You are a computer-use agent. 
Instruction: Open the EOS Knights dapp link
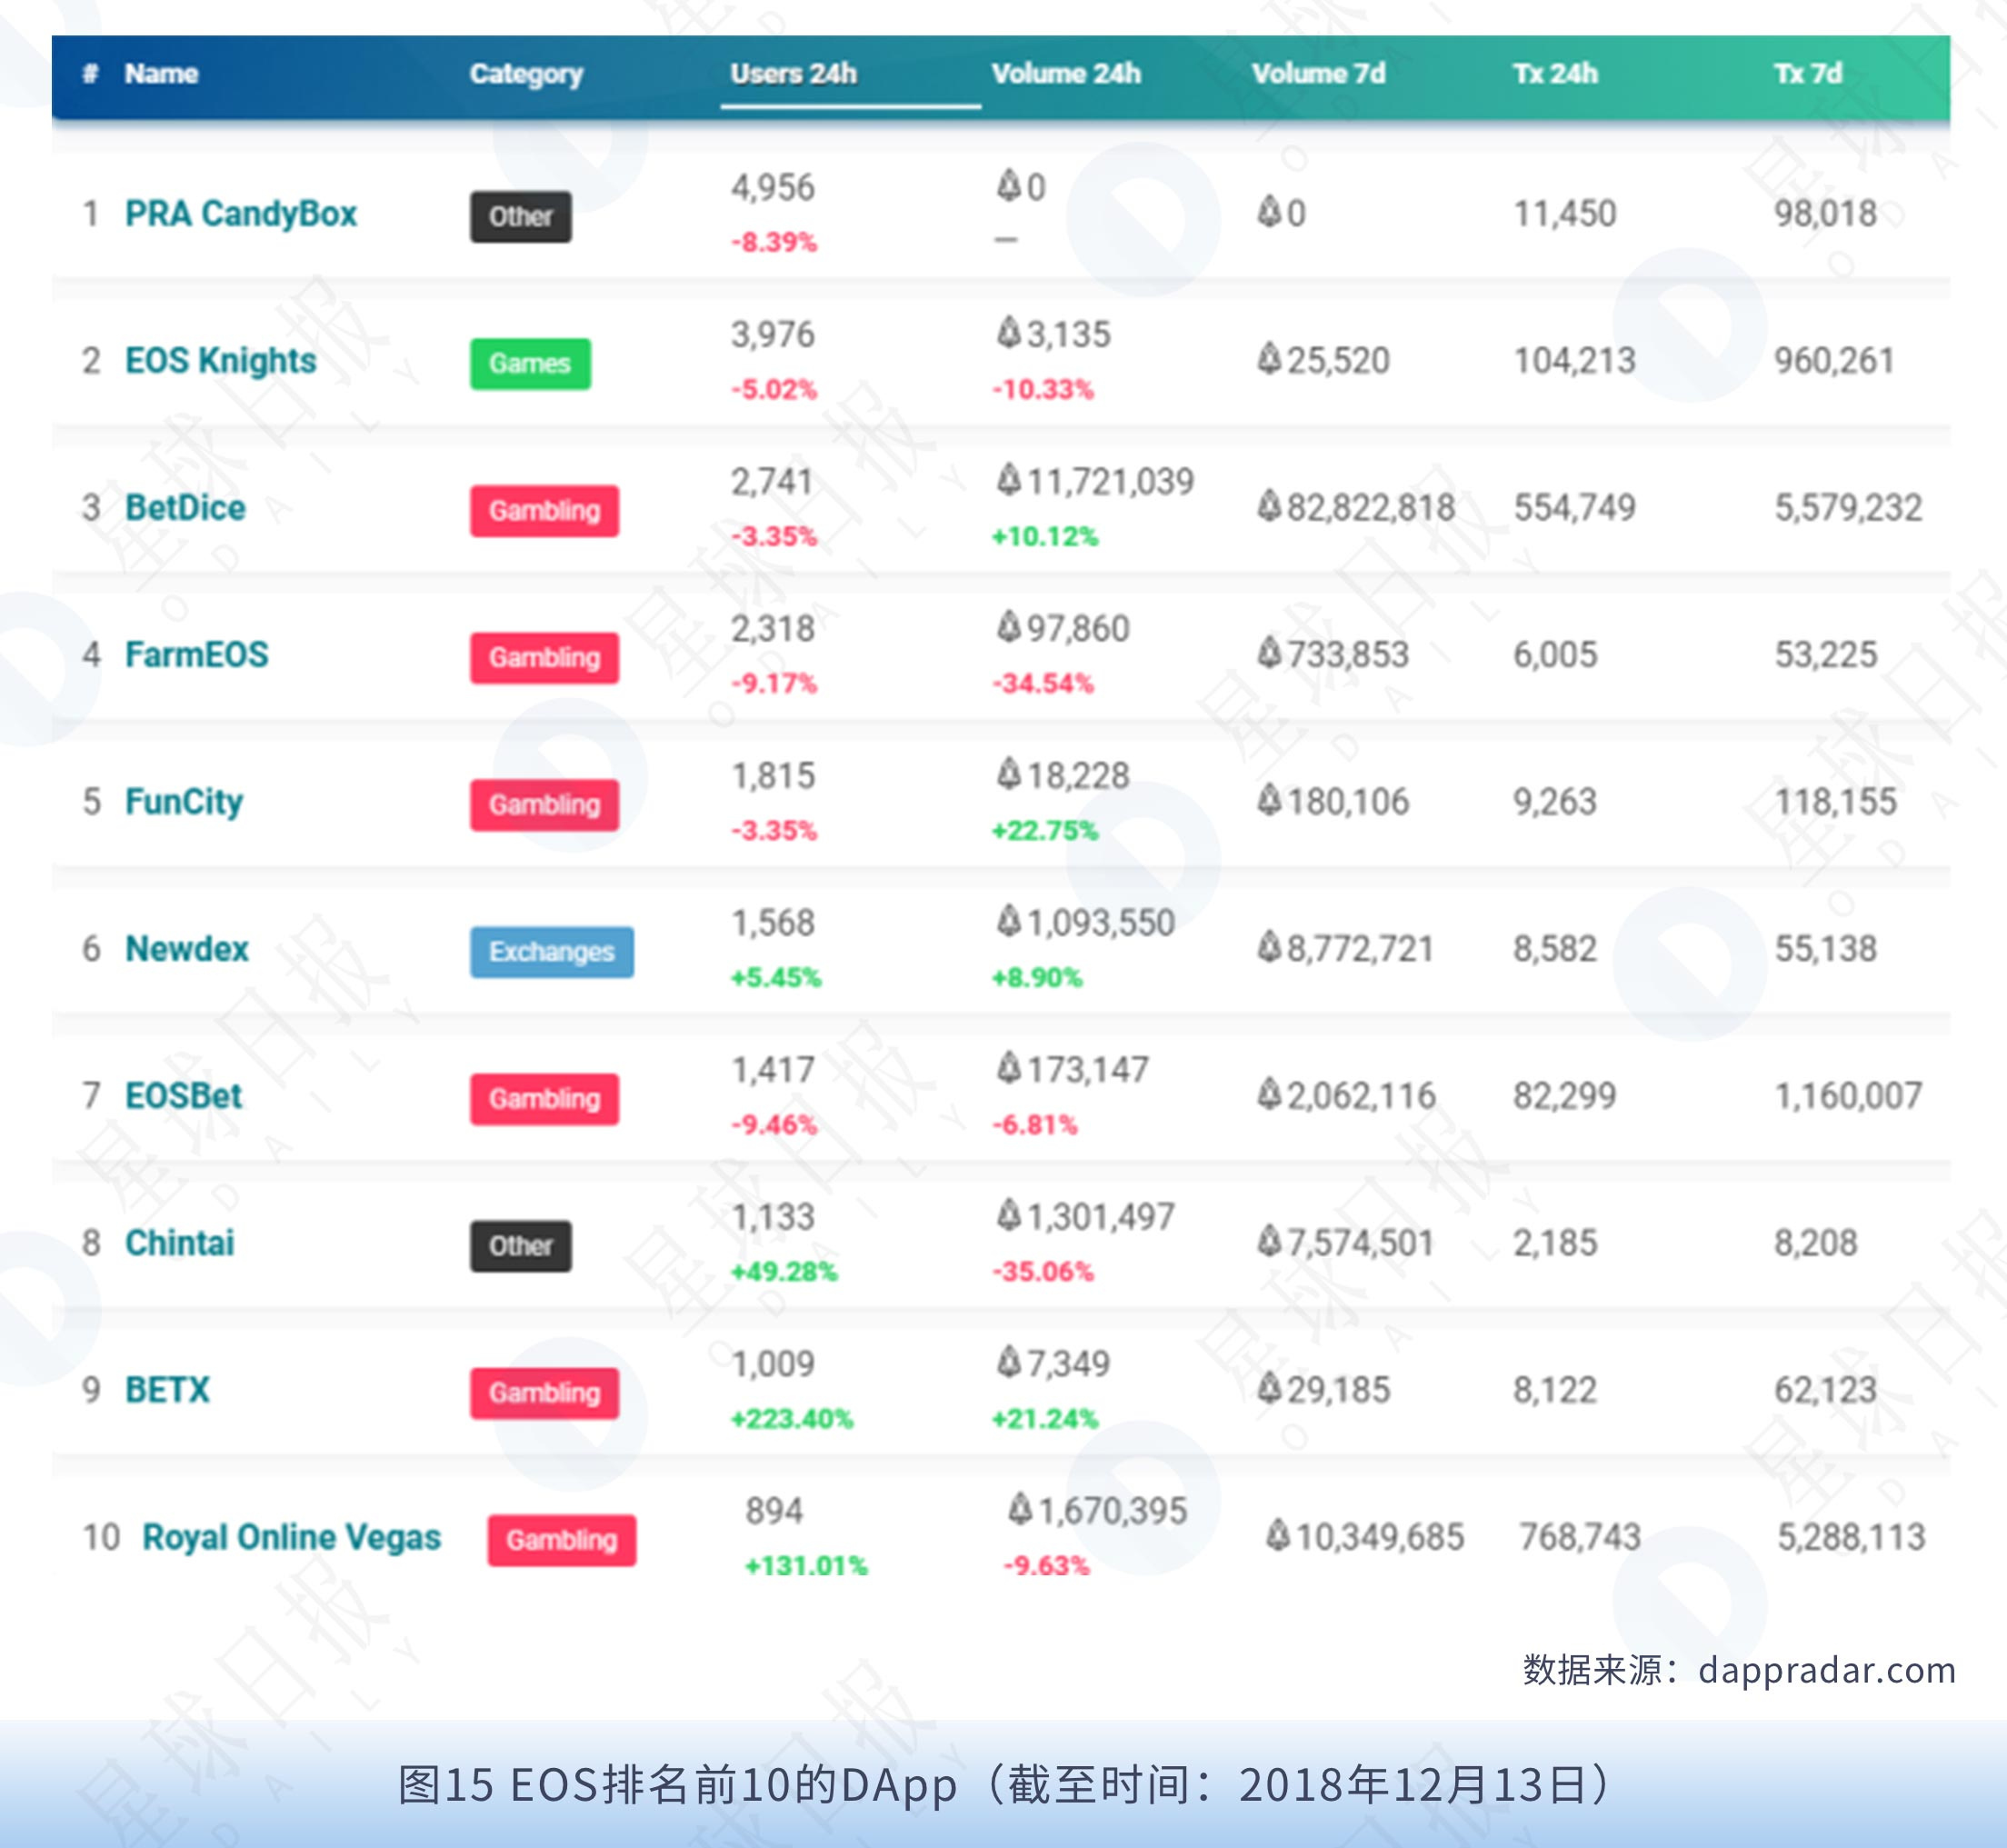[x=220, y=361]
